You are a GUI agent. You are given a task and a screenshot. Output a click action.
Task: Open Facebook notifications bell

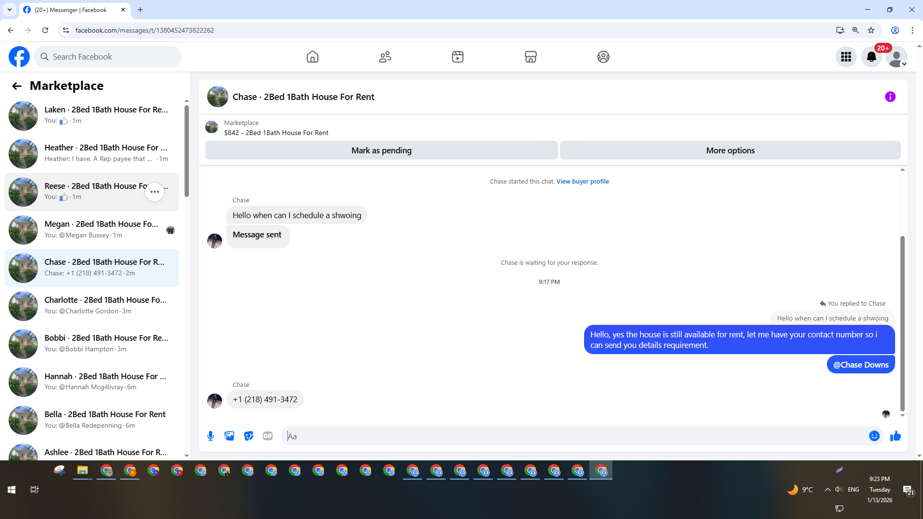pyautogui.click(x=871, y=57)
